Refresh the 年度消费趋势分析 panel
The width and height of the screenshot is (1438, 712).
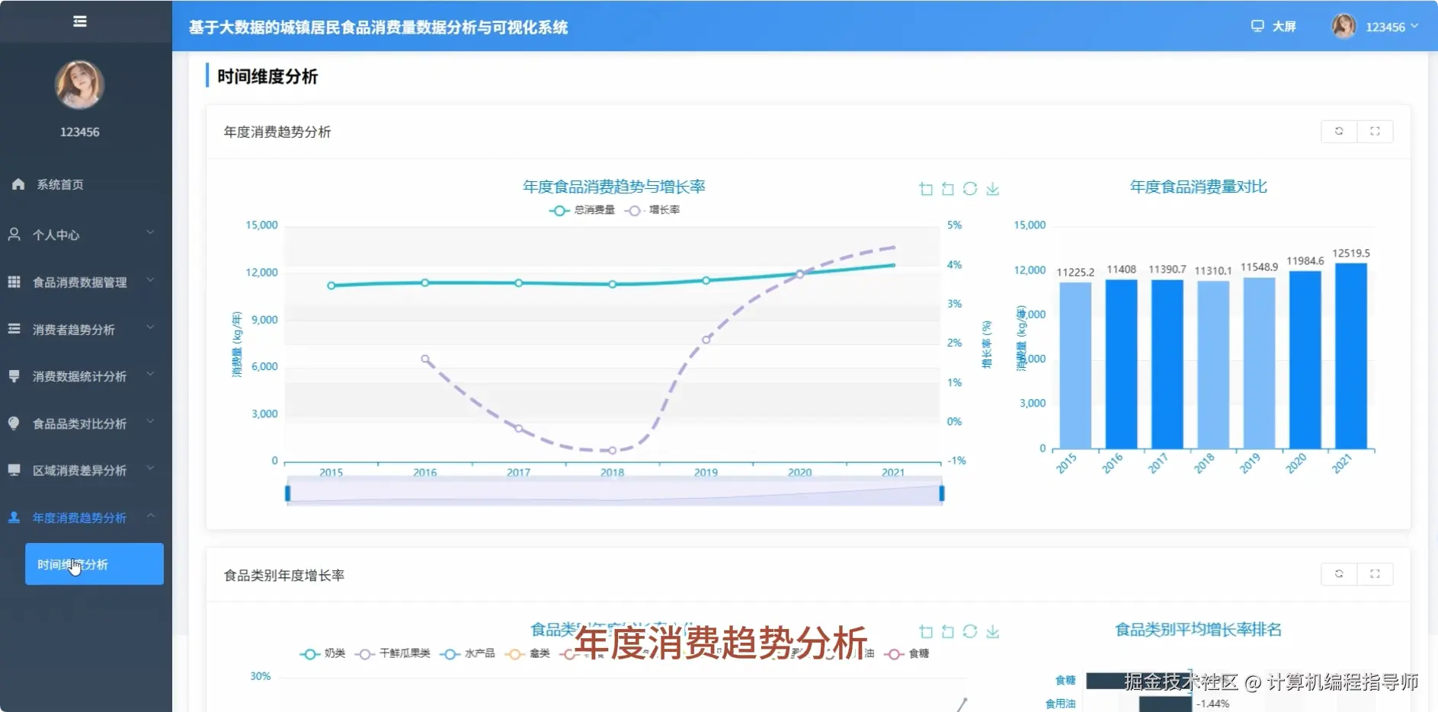[1339, 131]
